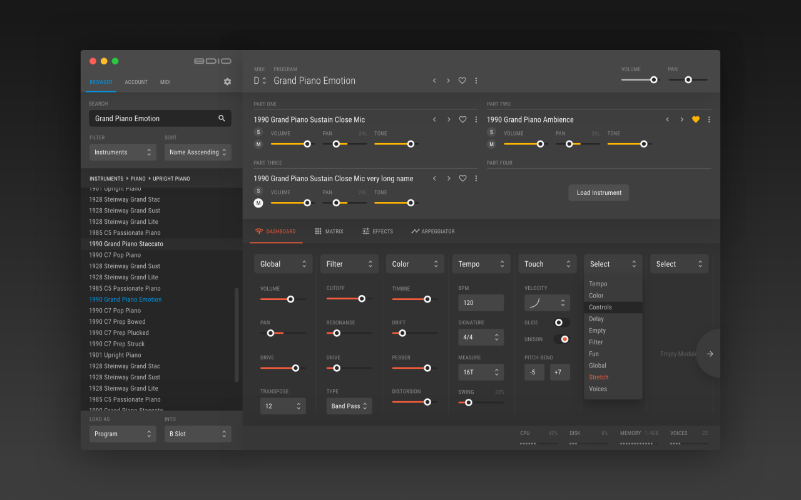Click the Filter Cutoff slider handle
Screen dimensions: 801x500
362,299
